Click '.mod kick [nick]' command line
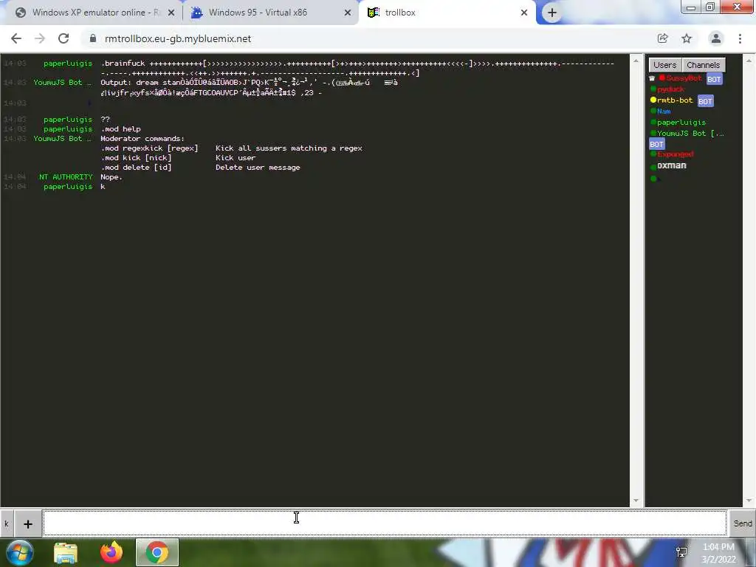 tap(179, 158)
